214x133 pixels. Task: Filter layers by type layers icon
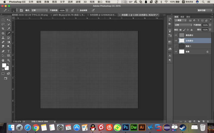click(x=198, y=20)
